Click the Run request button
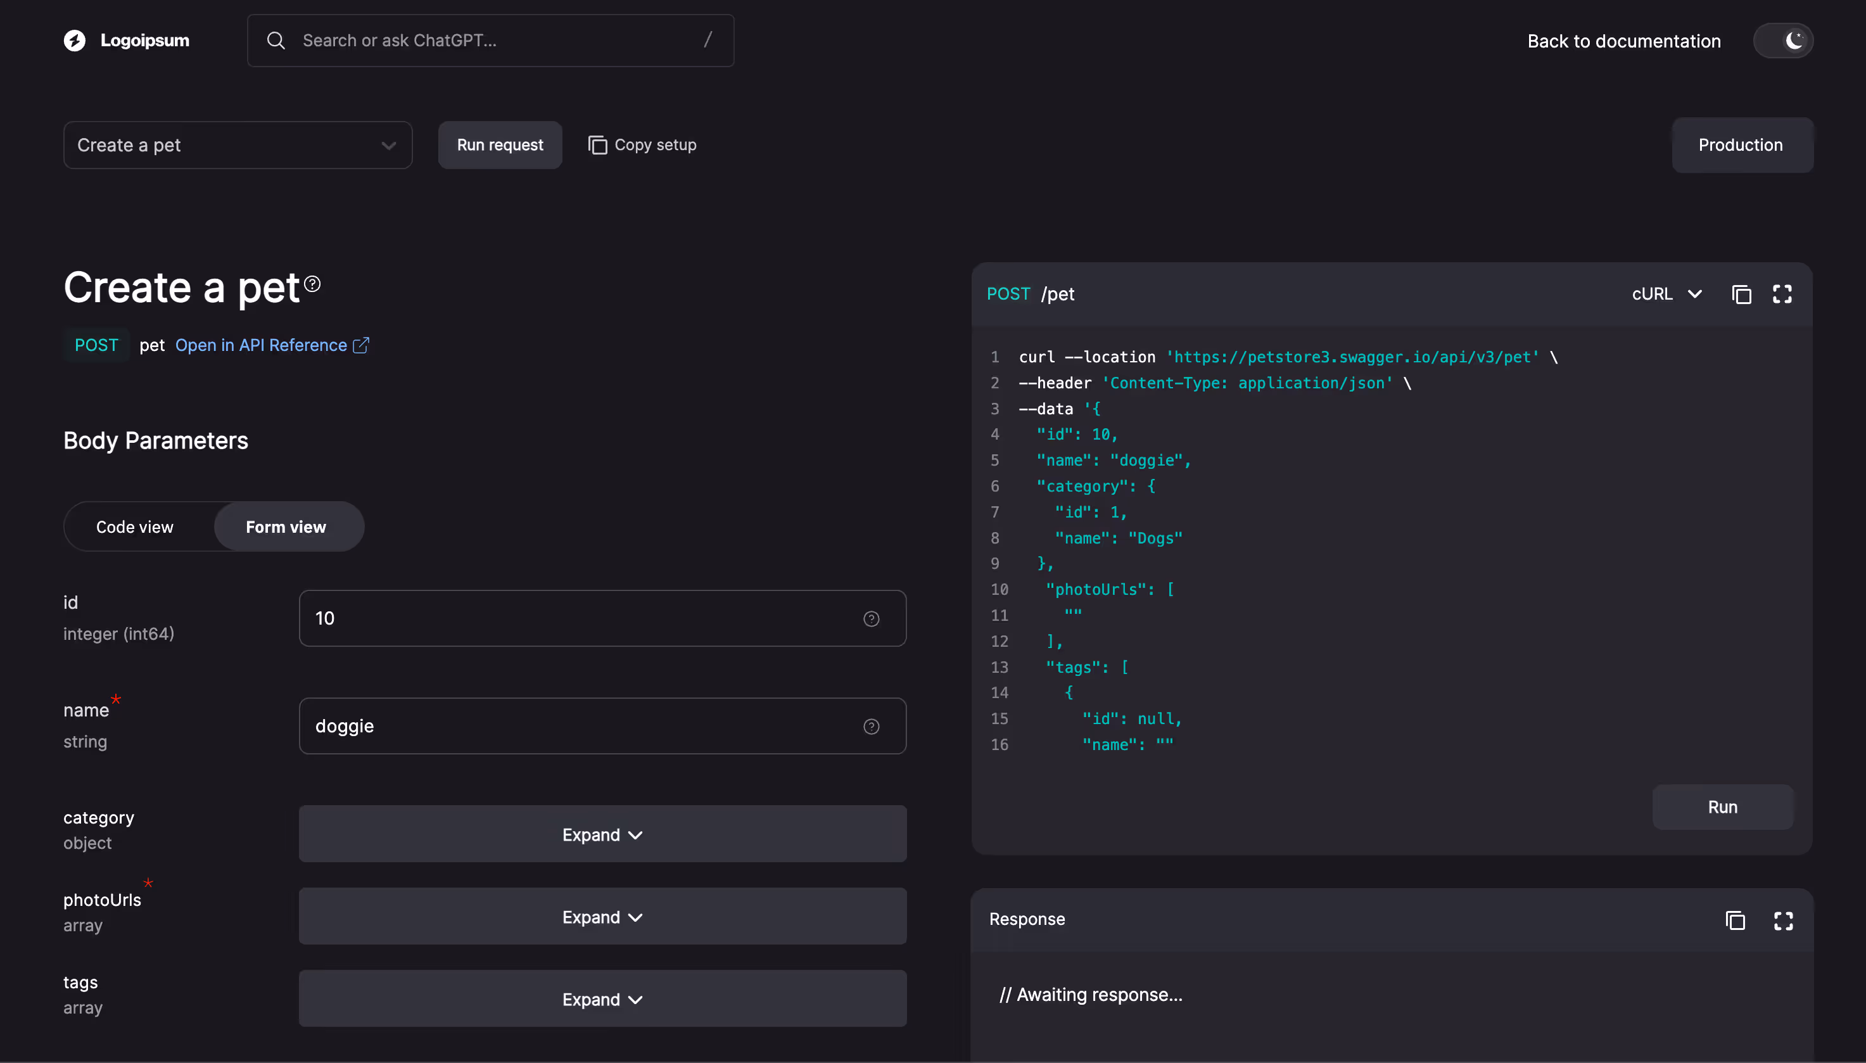1866x1063 pixels. coord(500,145)
